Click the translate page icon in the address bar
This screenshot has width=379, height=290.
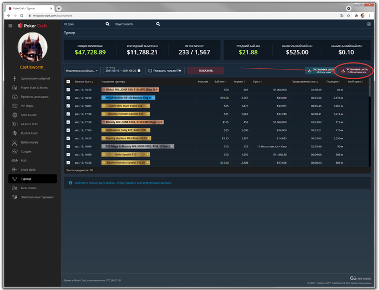342,16
